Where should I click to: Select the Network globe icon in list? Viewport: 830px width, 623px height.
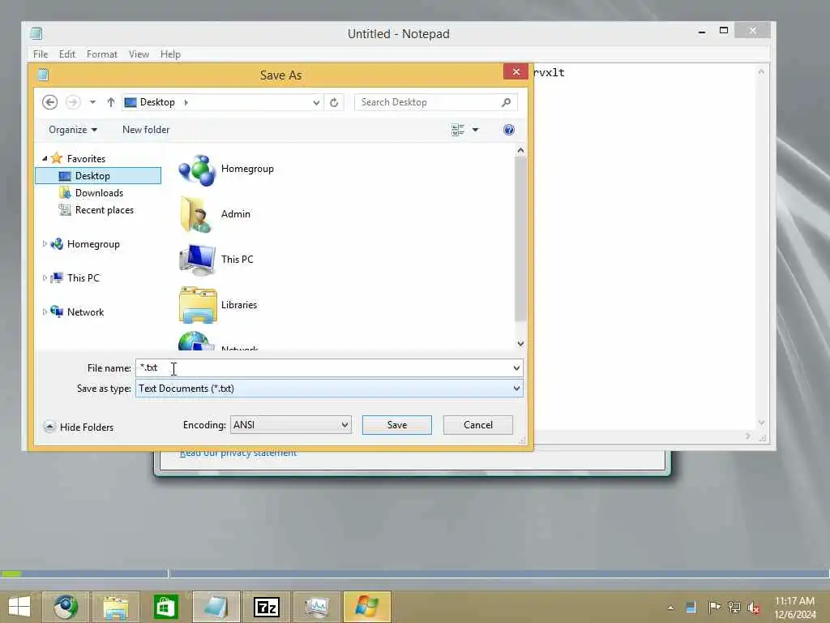196,341
